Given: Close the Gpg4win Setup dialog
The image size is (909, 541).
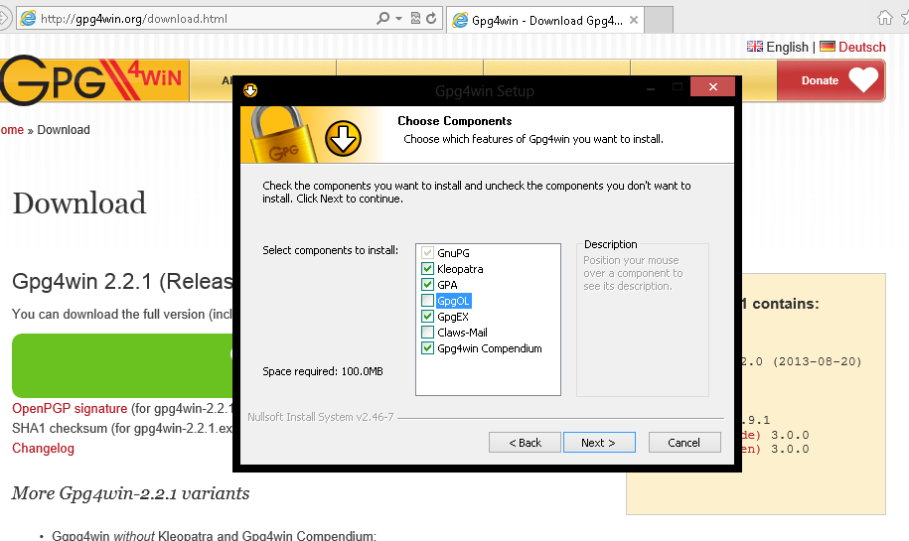Looking at the screenshot, I should pos(713,87).
